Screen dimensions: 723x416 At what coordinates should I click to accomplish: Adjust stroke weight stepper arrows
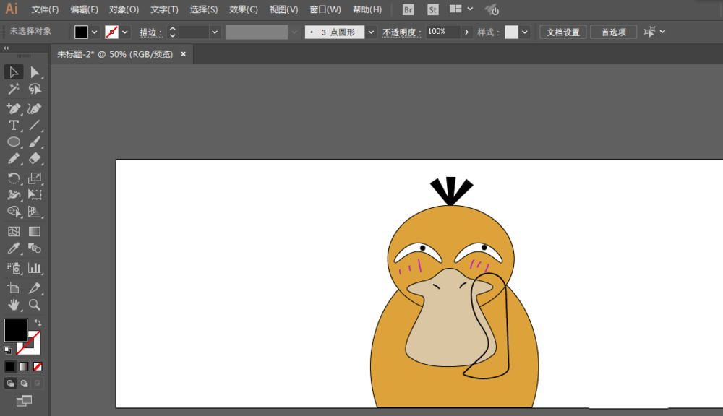pyautogui.click(x=173, y=32)
